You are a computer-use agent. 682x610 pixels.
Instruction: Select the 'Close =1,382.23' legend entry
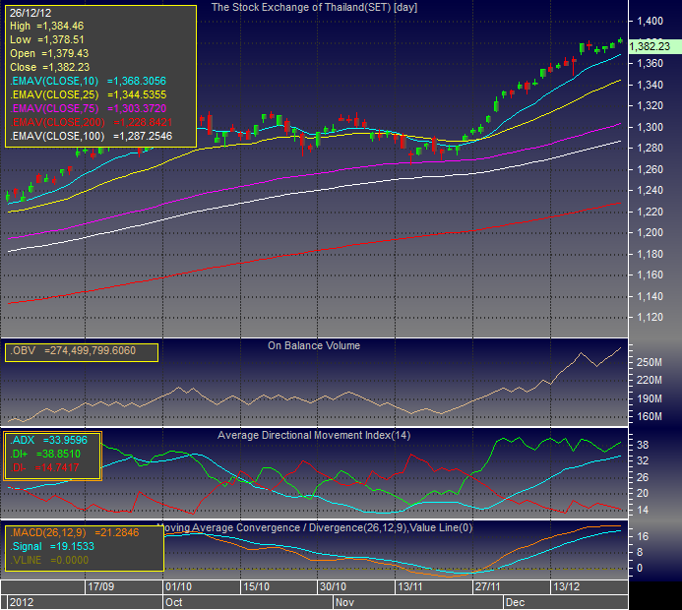click(49, 67)
